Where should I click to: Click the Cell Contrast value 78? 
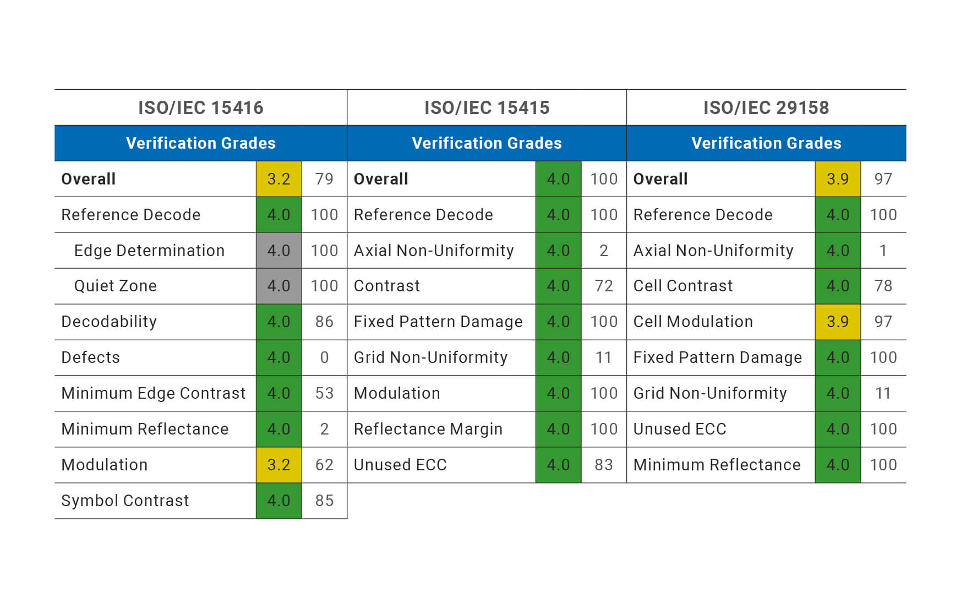883,286
